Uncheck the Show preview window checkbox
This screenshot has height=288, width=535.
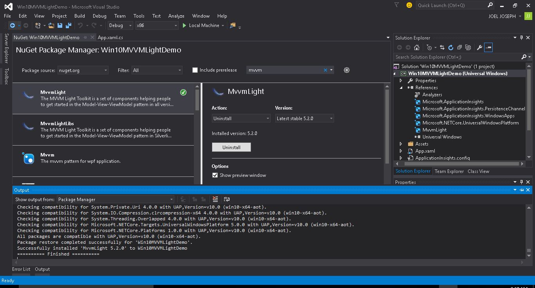[215, 175]
